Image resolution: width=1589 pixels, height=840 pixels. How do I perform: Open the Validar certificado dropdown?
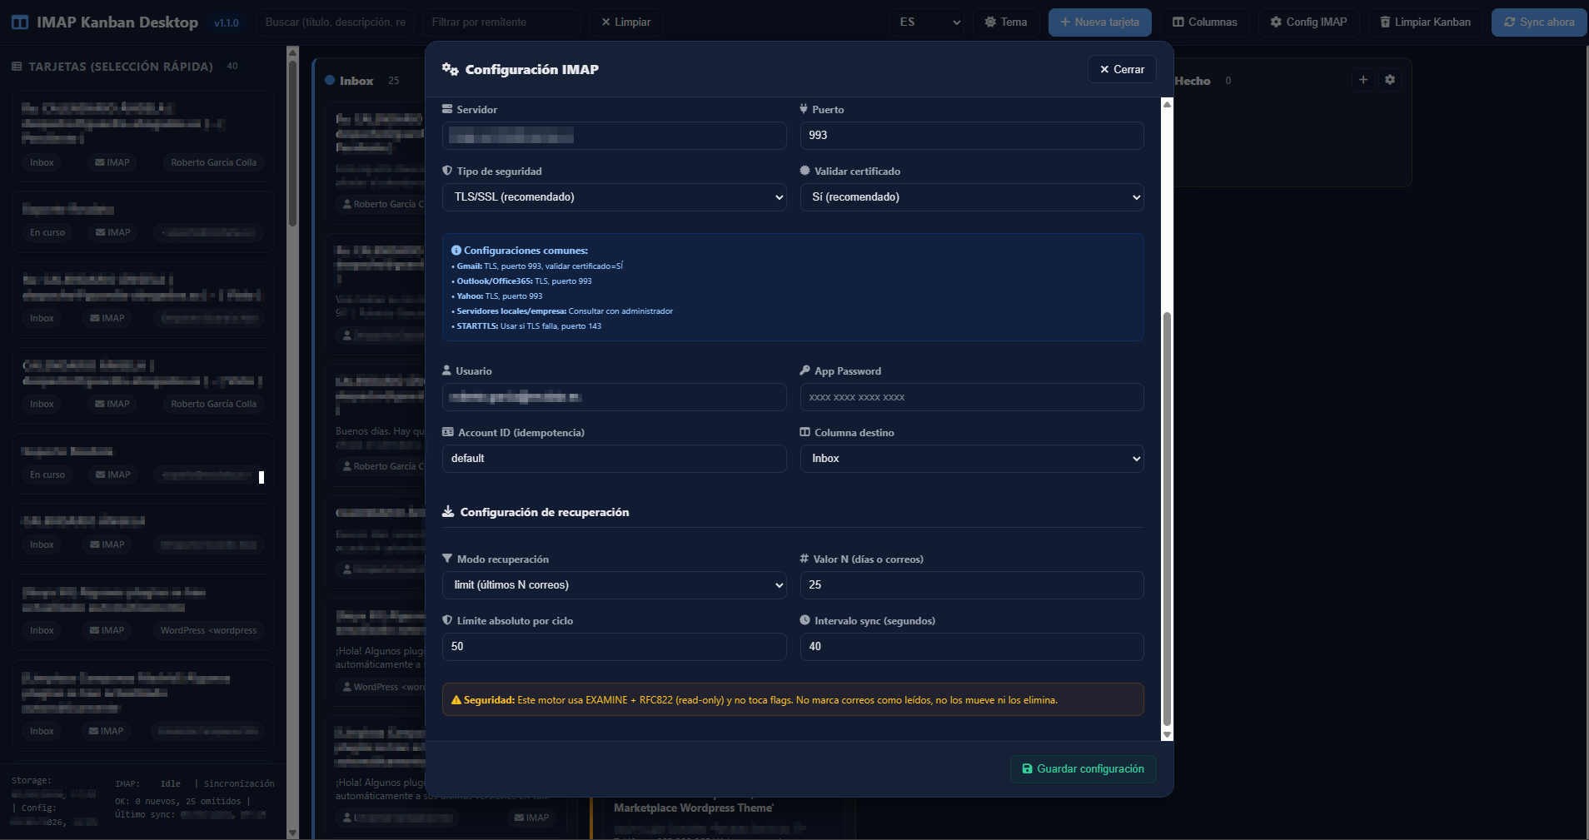tap(971, 197)
